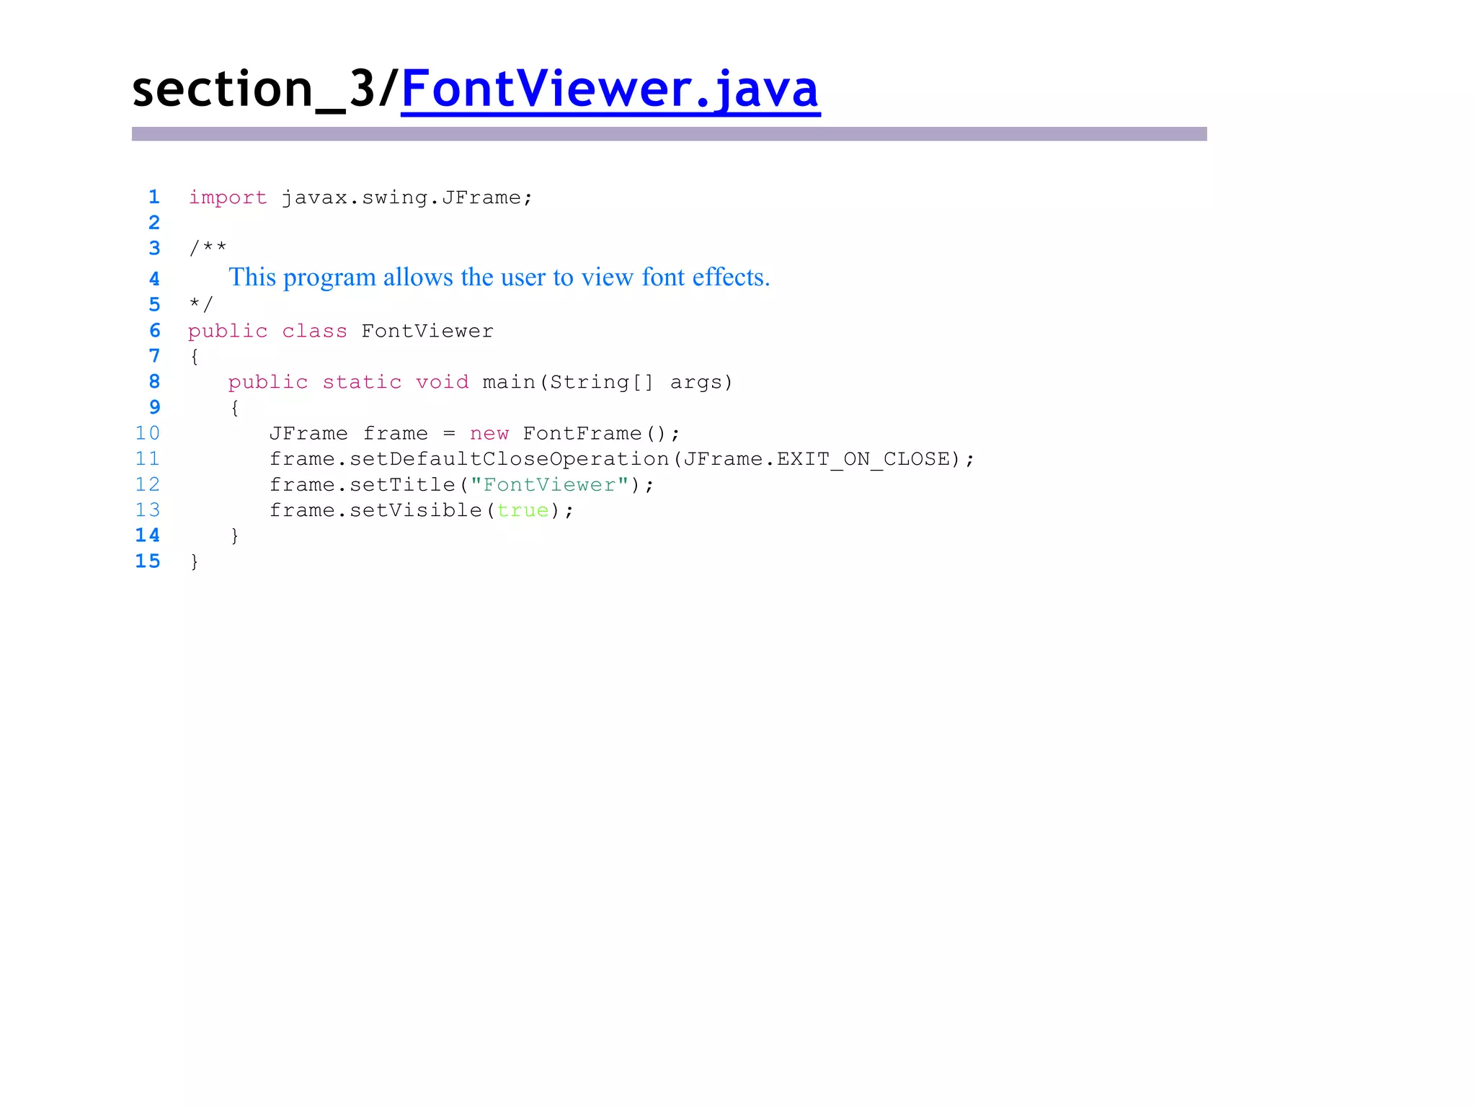Click line number 6
This screenshot has width=1476, height=1107.
pos(154,330)
